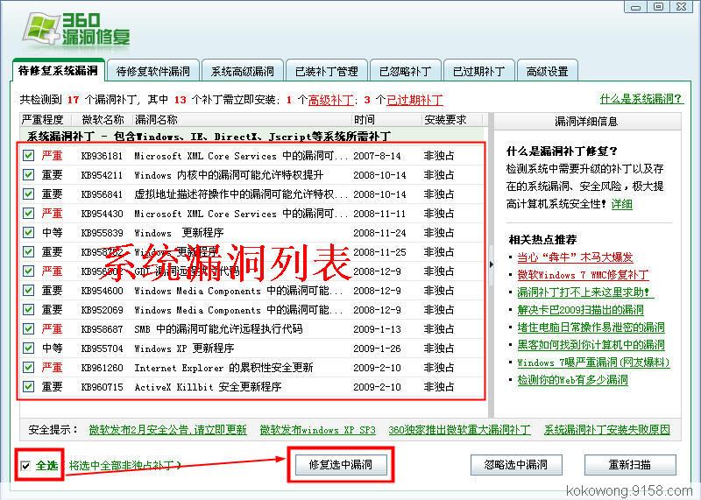
Task: Switch to 高级设置 tab
Action: pos(547,71)
